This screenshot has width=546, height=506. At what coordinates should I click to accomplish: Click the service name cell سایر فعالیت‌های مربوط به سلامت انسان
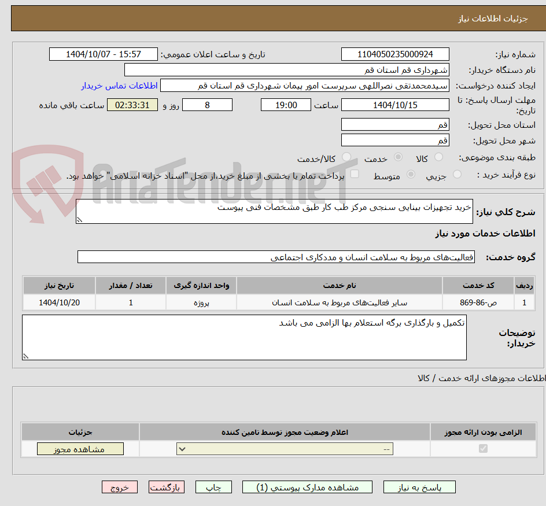pos(339,302)
